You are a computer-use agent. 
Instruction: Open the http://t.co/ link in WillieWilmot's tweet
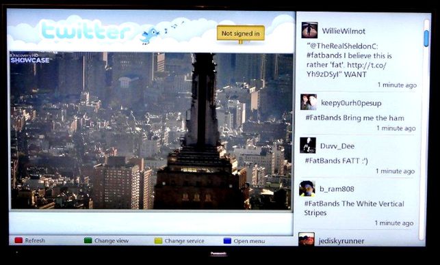click(x=367, y=65)
